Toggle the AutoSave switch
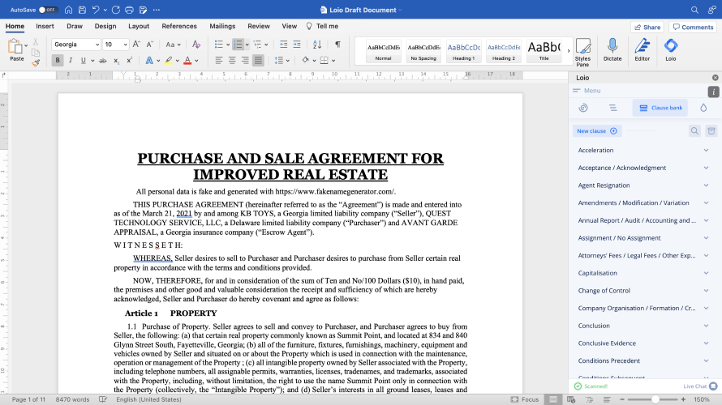Image resolution: width=722 pixels, height=405 pixels. click(47, 10)
